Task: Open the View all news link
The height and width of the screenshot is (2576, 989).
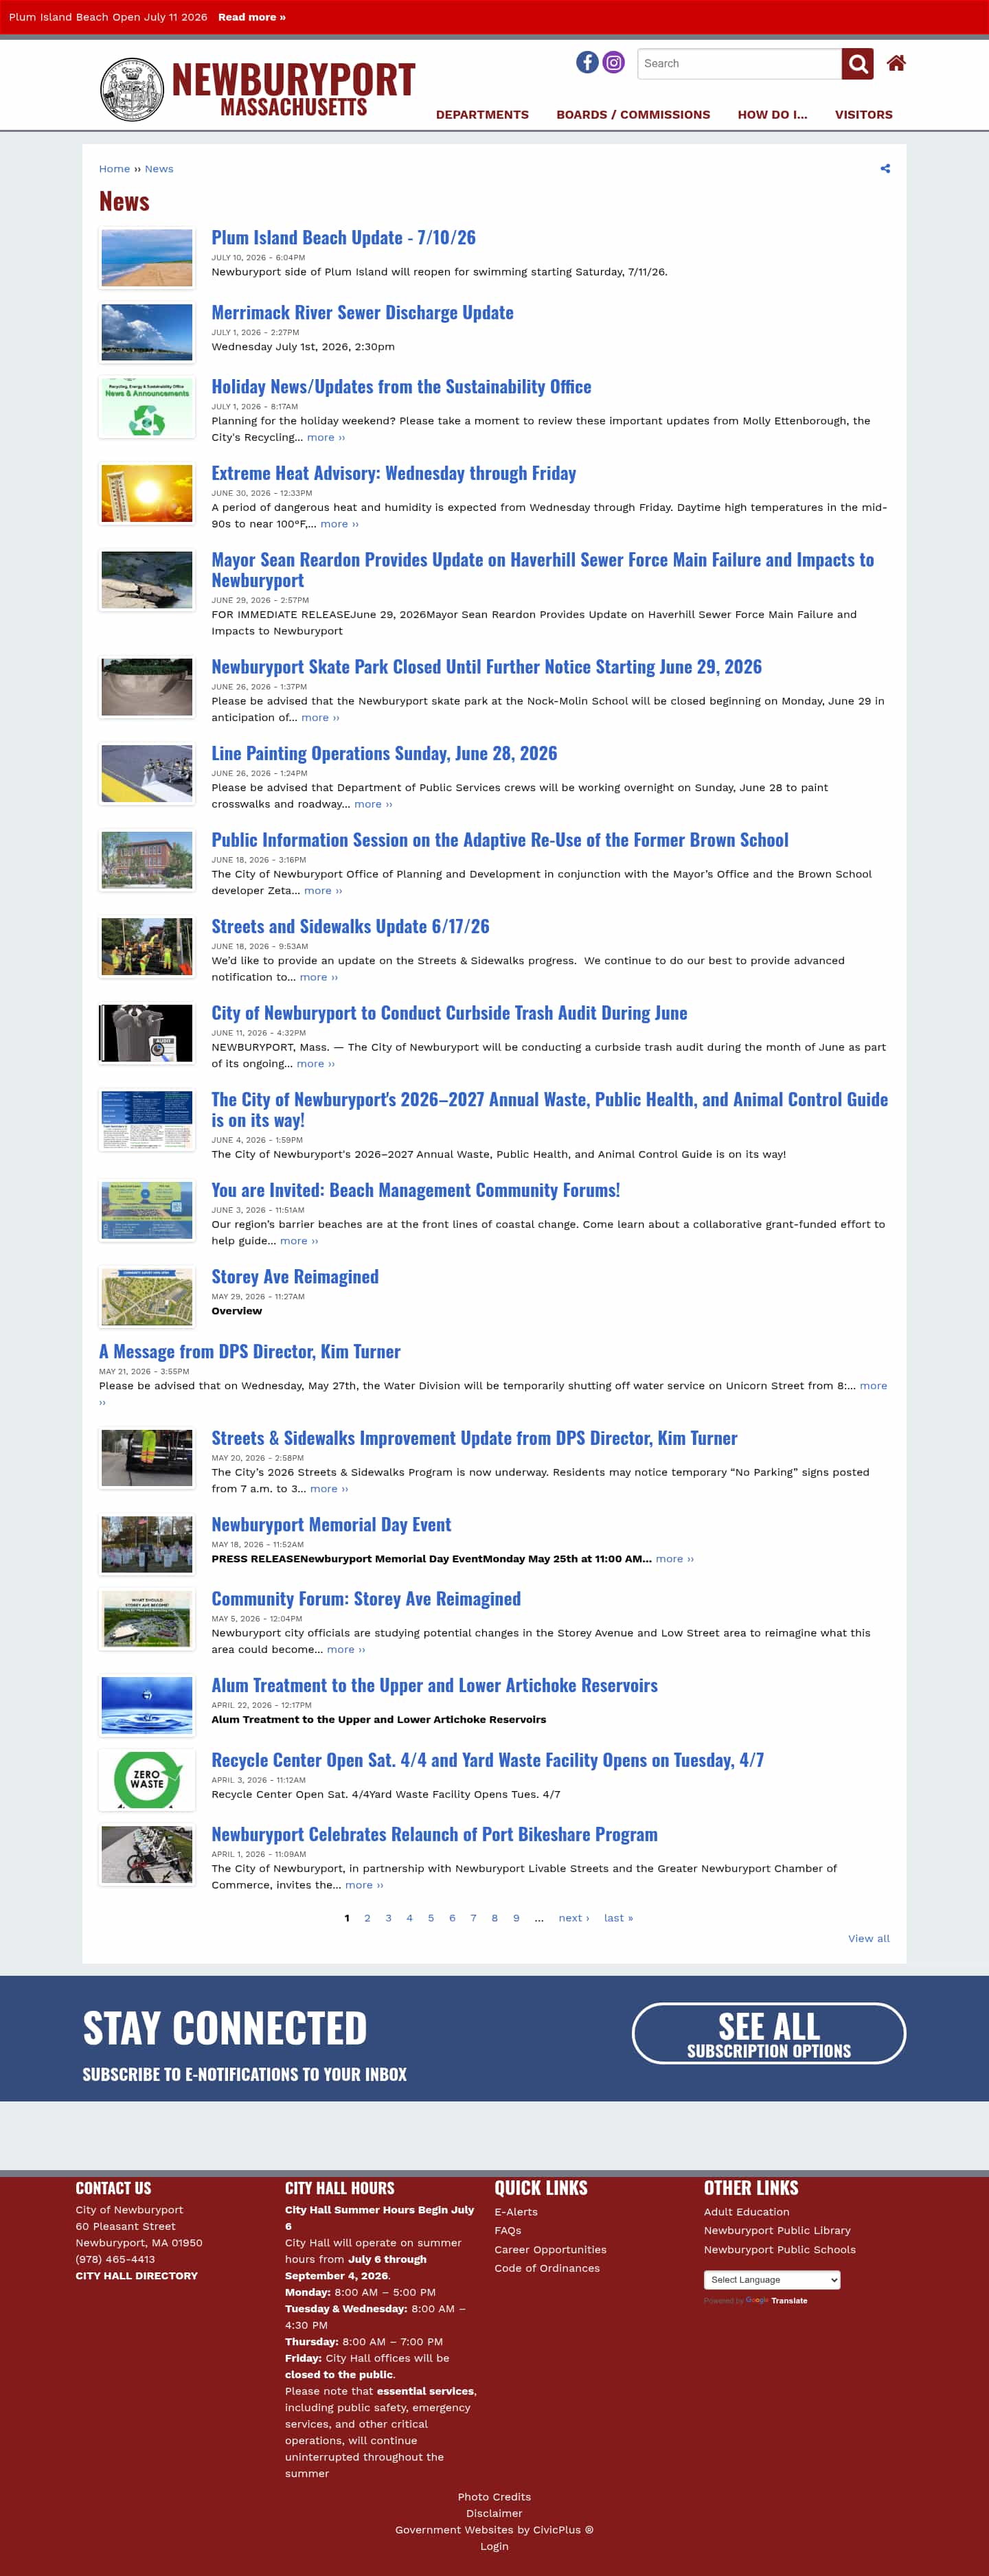Action: pos(868,1939)
